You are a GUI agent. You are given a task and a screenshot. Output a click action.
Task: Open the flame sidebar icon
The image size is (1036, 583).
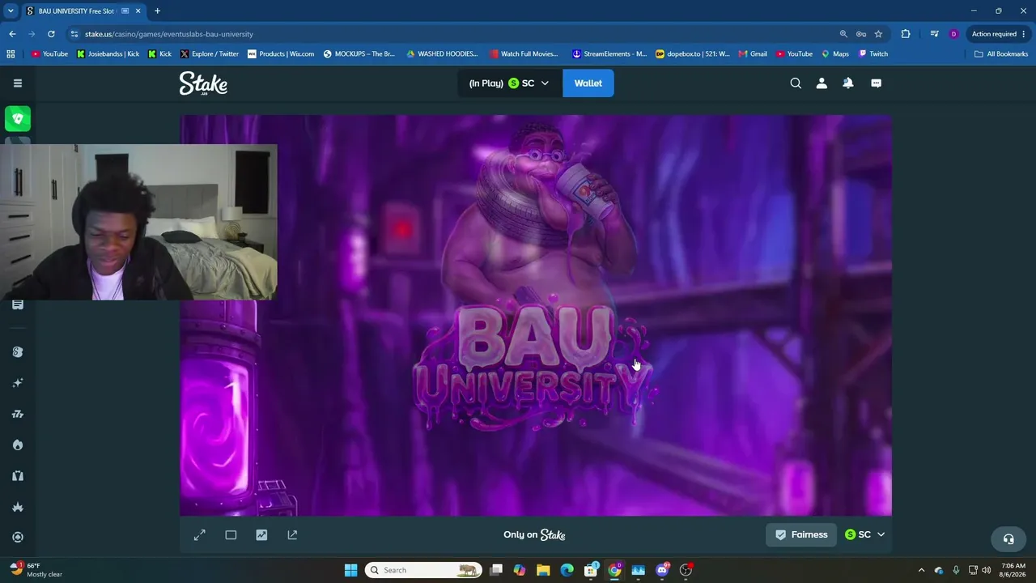pos(18,445)
